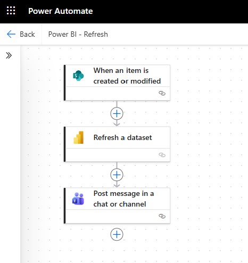248x263 pixels.
Task: Insert step after Refresh a dataset with plus
Action: (x=117, y=175)
